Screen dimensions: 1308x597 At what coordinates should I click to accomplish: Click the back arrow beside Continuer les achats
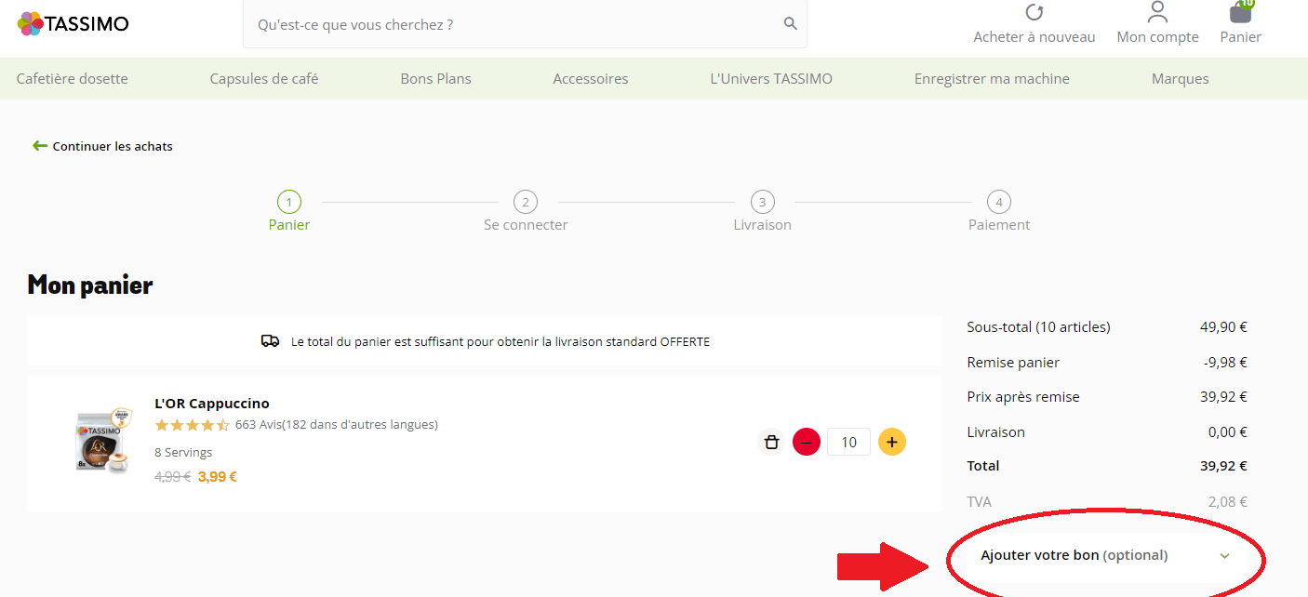pyautogui.click(x=39, y=146)
